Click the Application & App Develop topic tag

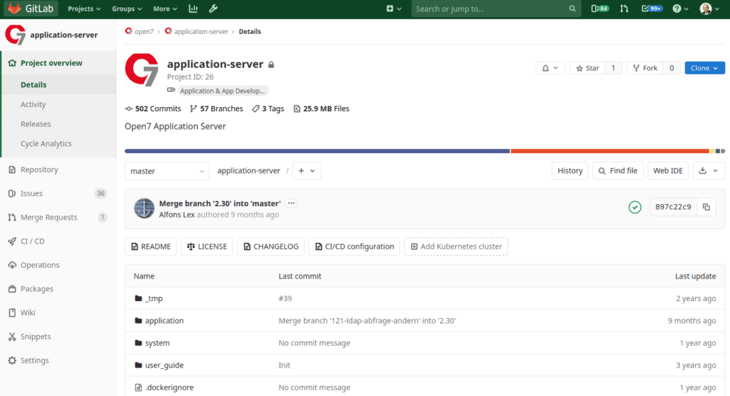(x=223, y=91)
